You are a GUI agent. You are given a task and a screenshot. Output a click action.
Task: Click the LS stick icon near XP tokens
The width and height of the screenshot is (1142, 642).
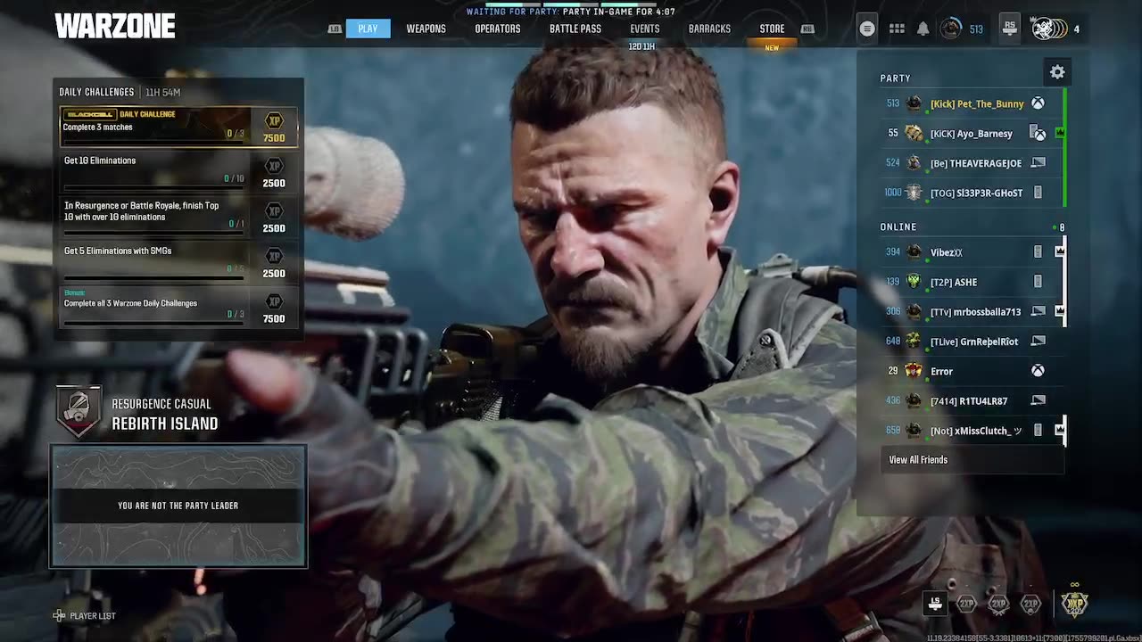(935, 604)
